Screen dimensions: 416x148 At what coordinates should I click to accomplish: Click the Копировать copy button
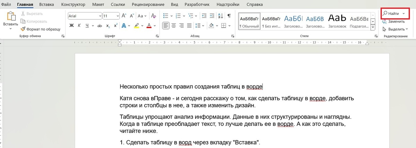pos(34,21)
